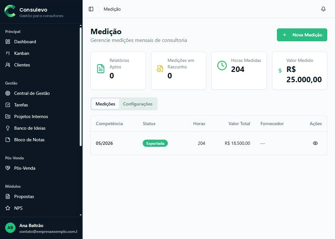Click the Ações column header
Image resolution: width=335 pixels, height=239 pixels.
tap(316, 124)
